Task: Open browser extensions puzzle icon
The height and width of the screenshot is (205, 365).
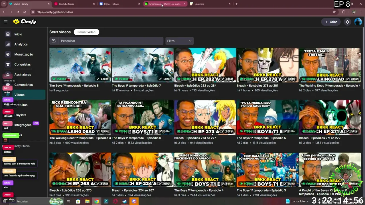Action: [x=344, y=12]
